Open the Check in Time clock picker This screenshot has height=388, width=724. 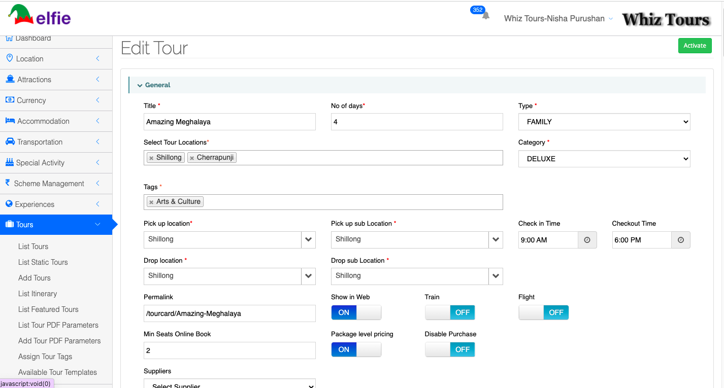coord(587,240)
